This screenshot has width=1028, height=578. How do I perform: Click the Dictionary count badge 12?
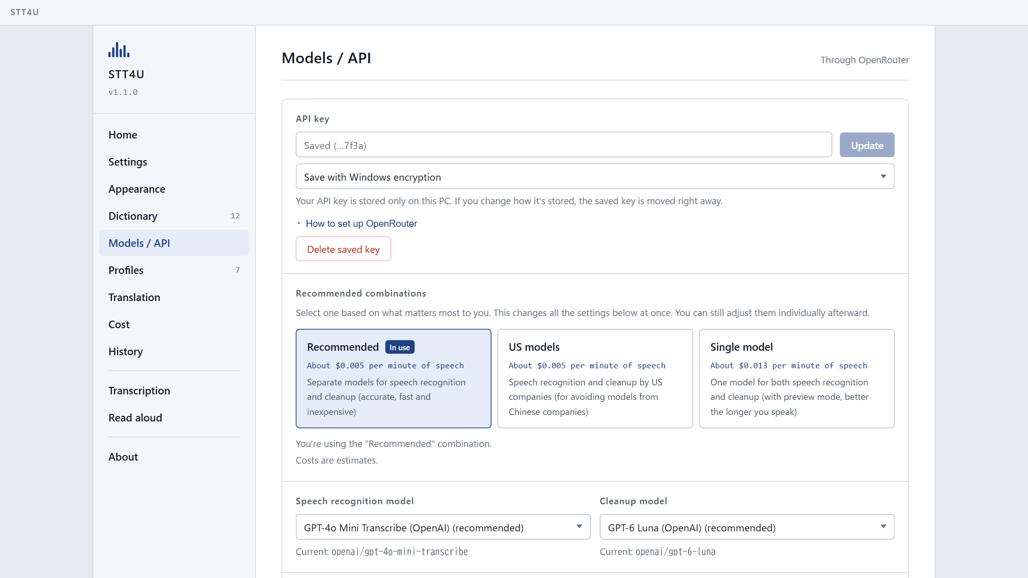click(235, 216)
